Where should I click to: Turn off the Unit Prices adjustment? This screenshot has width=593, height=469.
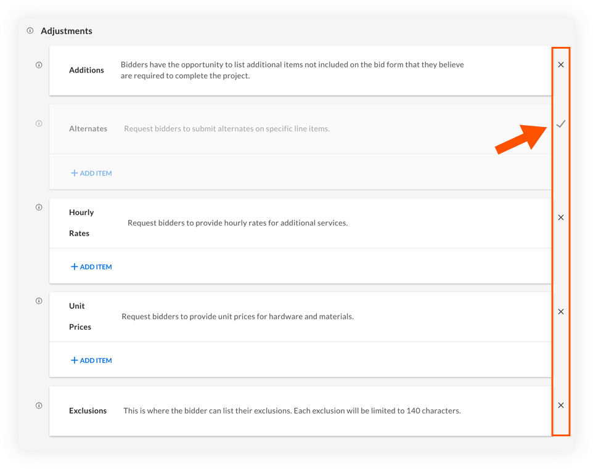tap(560, 311)
